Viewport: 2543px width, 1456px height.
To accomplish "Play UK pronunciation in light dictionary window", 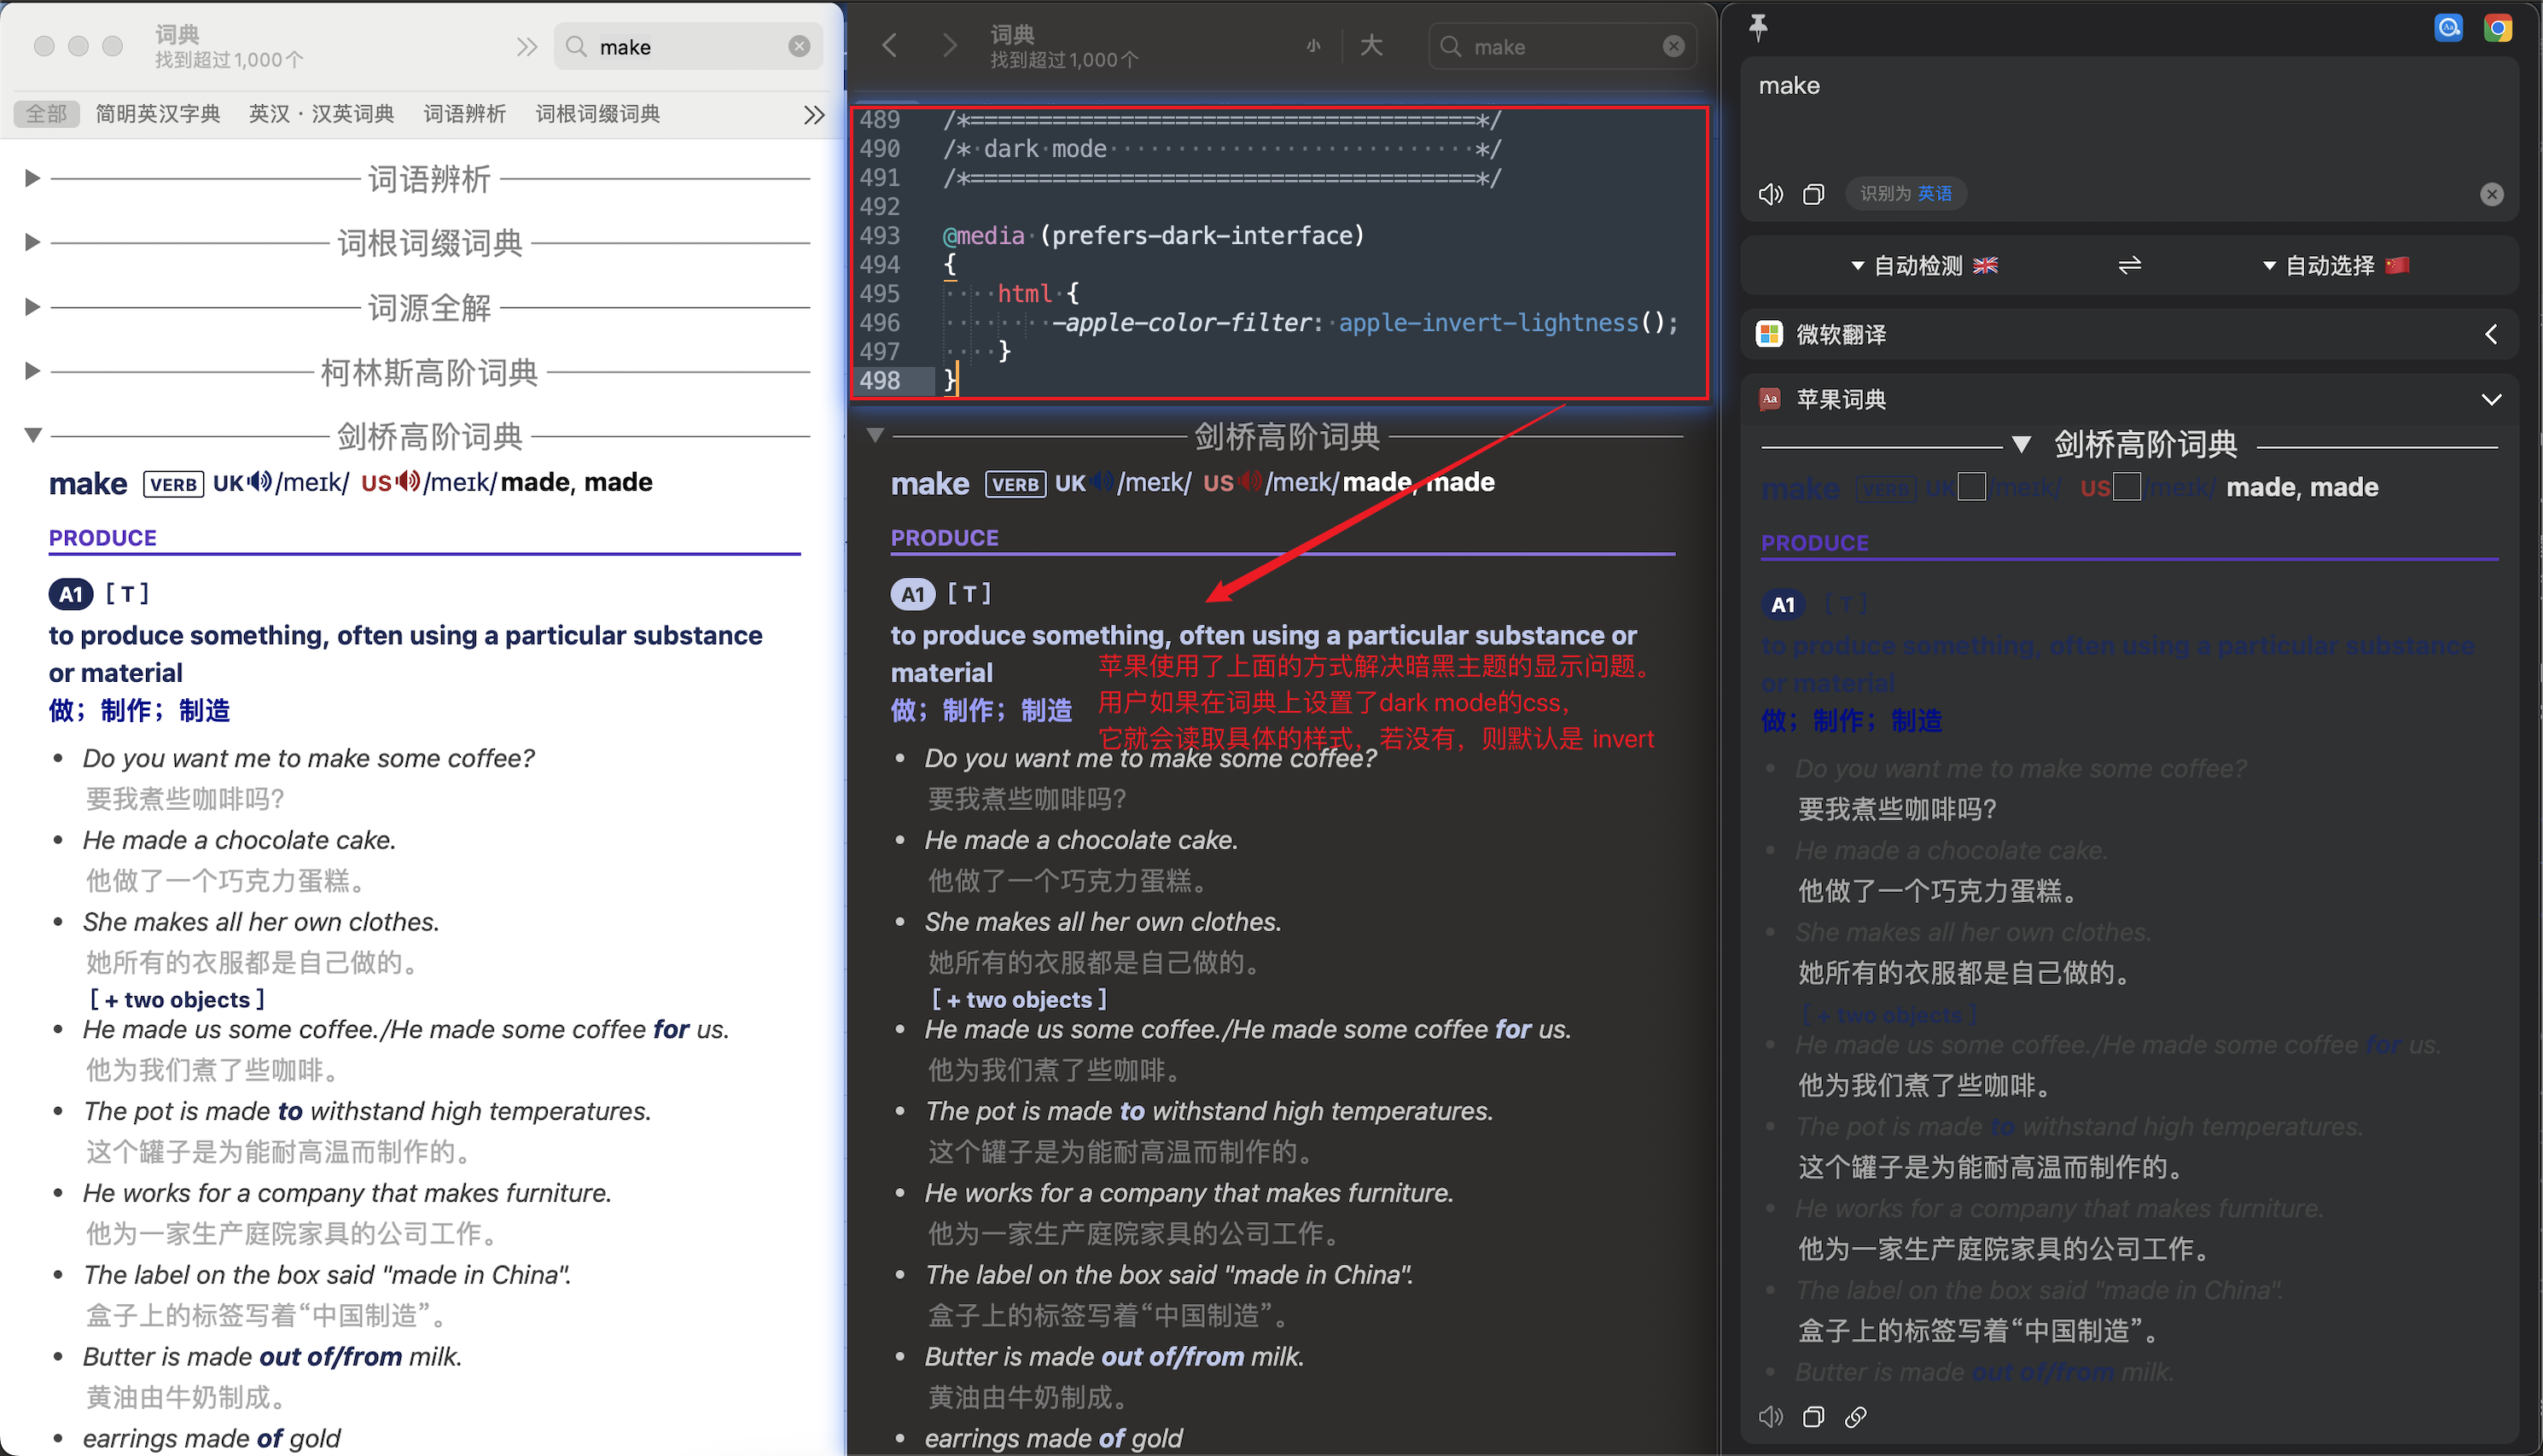I will pyautogui.click(x=260, y=482).
